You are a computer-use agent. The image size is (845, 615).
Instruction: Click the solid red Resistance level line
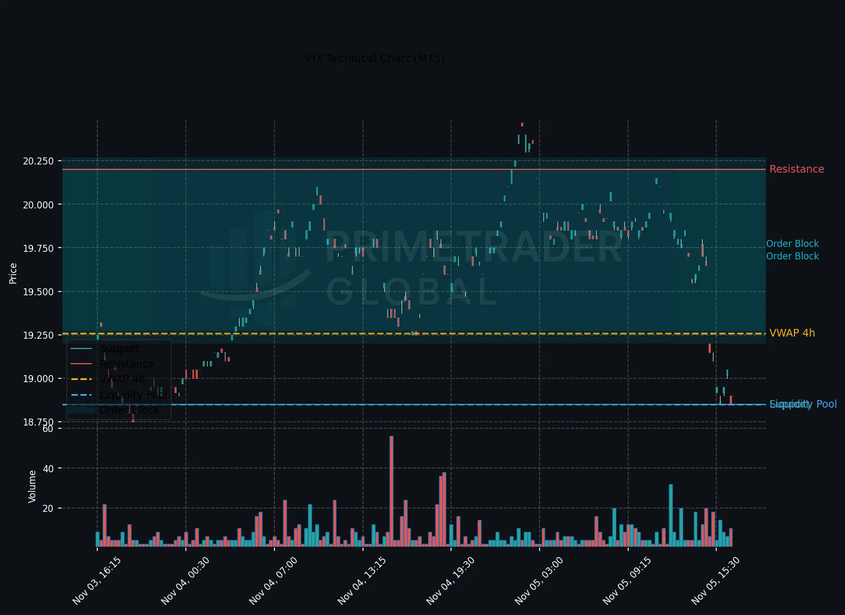pos(414,169)
